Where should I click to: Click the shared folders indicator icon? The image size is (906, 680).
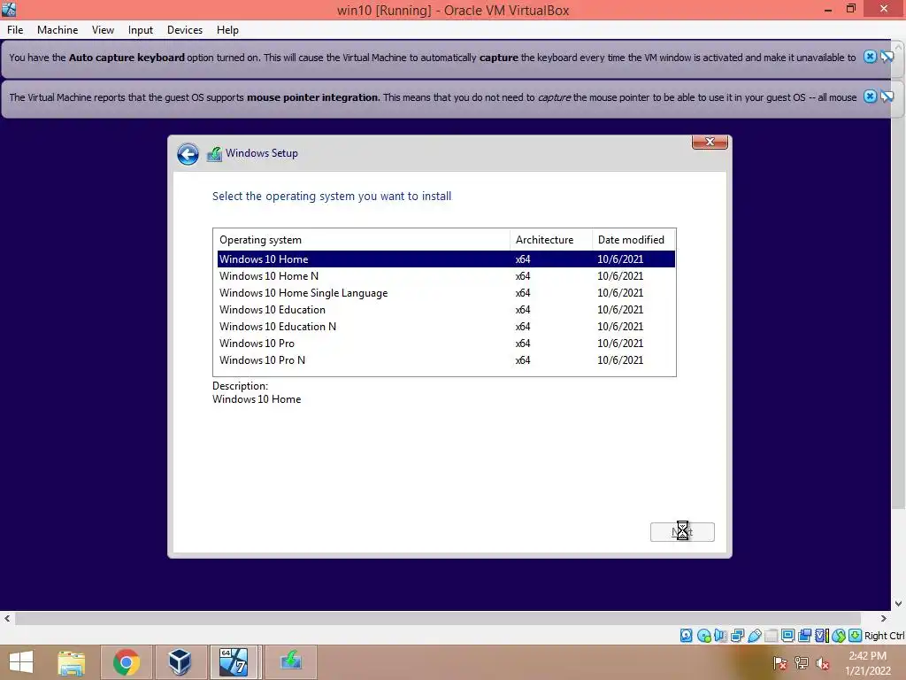tap(771, 636)
